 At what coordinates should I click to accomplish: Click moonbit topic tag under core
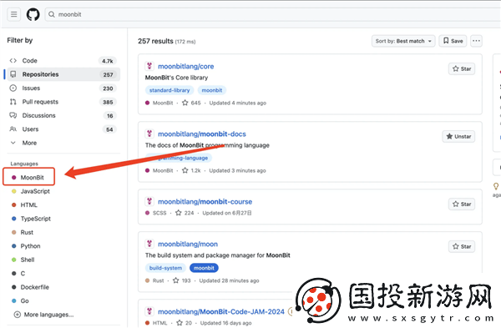tap(212, 90)
